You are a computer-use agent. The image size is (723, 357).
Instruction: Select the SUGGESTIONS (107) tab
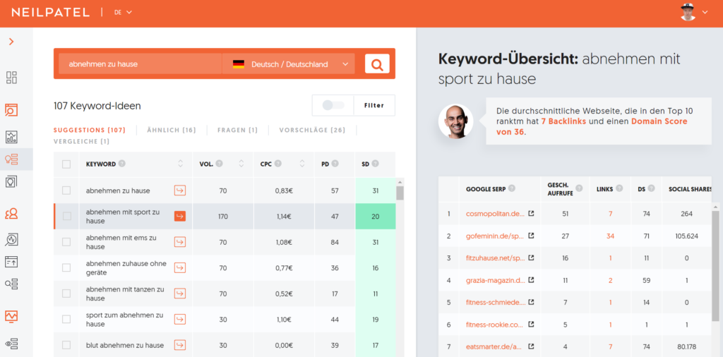click(x=90, y=130)
